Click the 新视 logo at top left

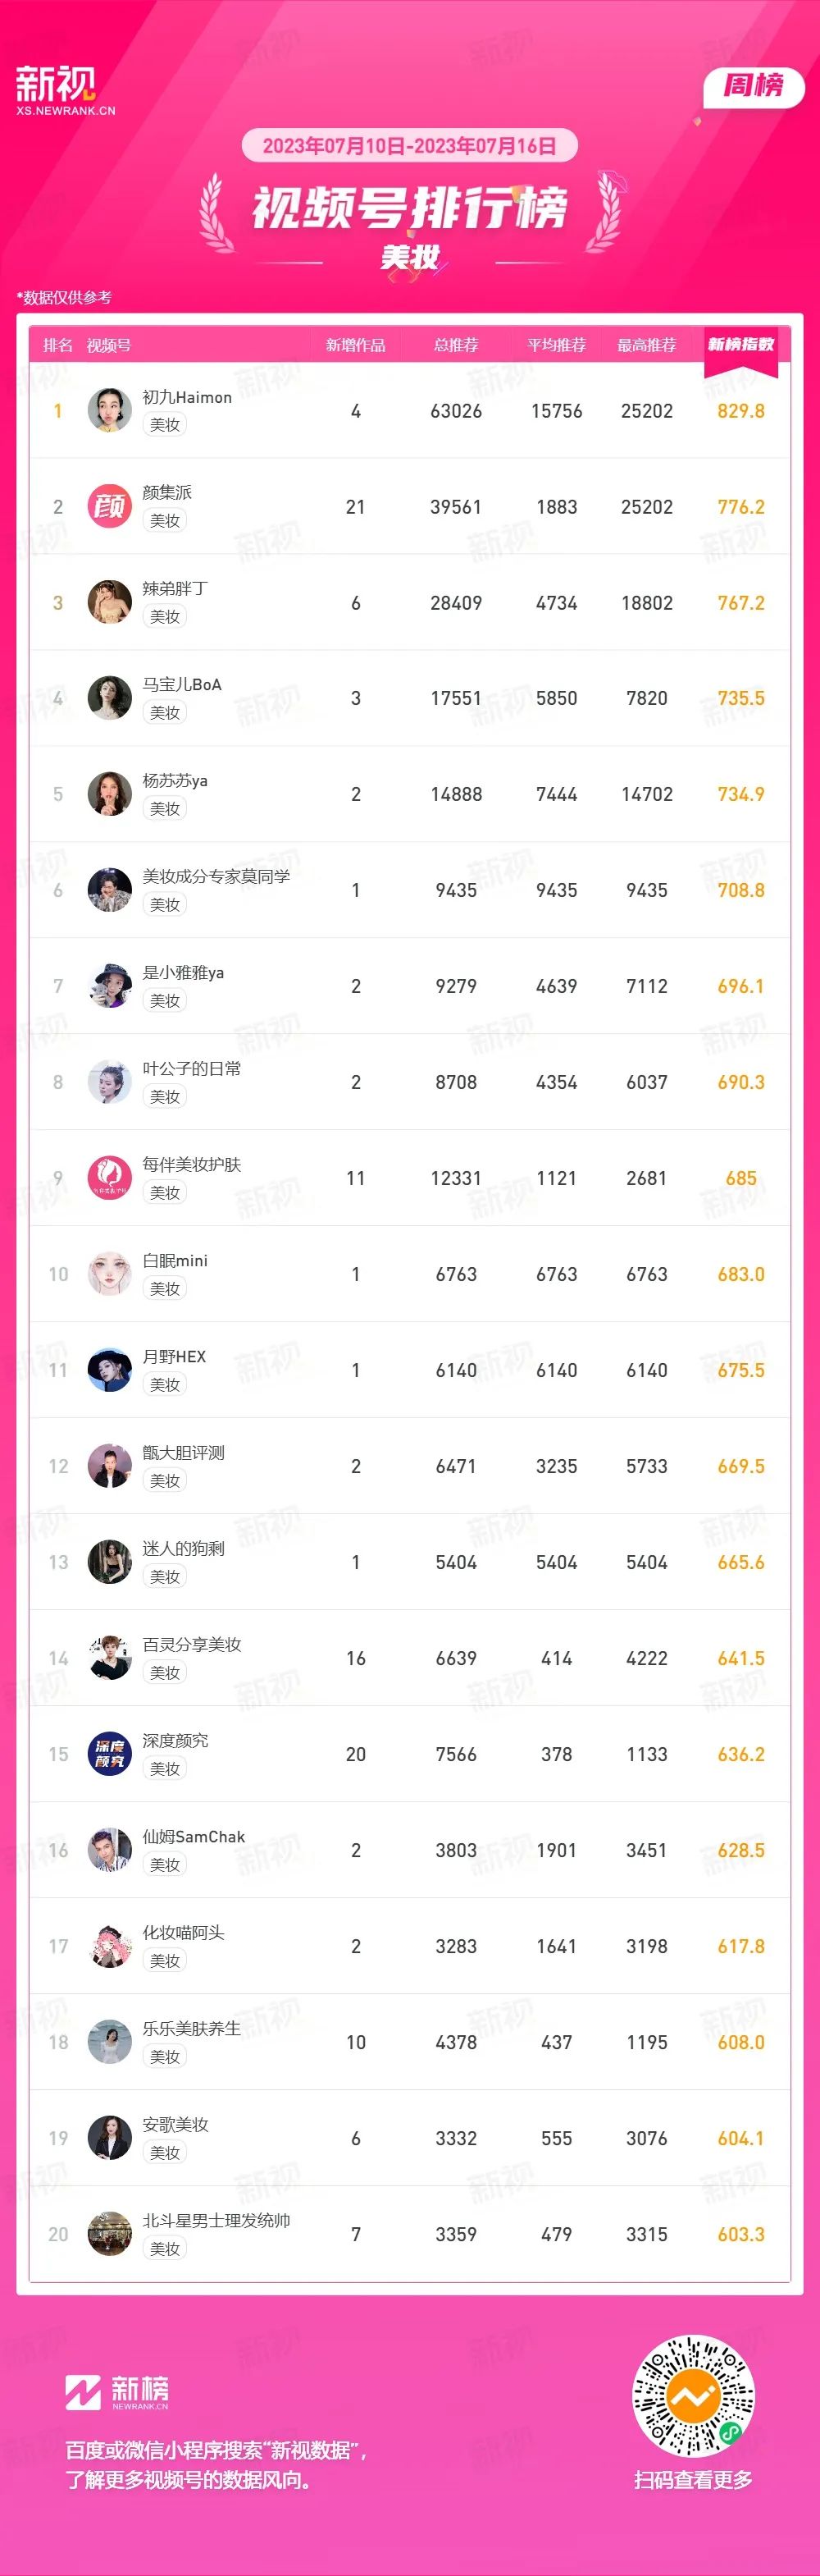[x=65, y=90]
